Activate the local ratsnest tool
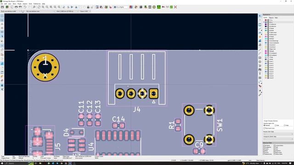The image size is (294, 165). coord(260,20)
